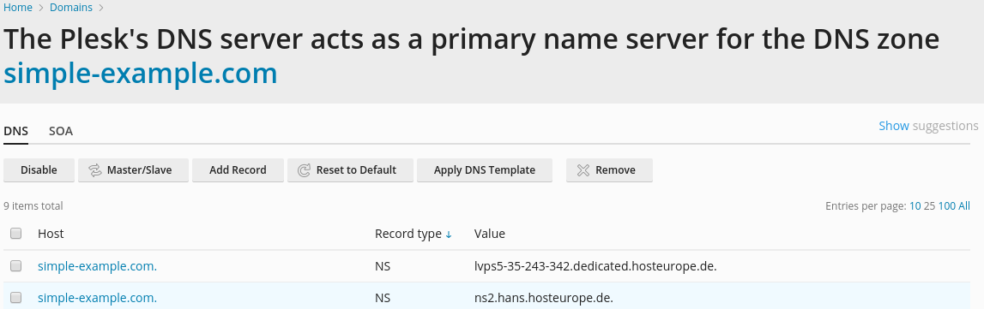Open host link in ns2.hans.hosteurope.de row
984x309 pixels.
tap(97, 298)
